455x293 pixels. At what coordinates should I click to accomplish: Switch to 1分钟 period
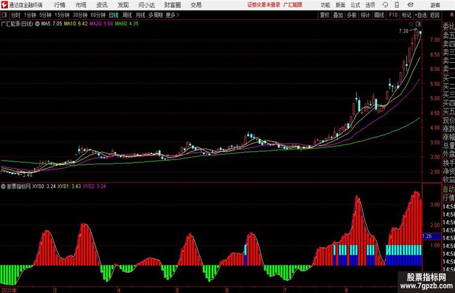30,15
